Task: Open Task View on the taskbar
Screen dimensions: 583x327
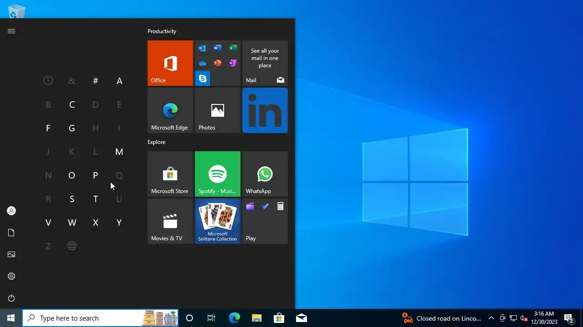Action: tap(211, 318)
